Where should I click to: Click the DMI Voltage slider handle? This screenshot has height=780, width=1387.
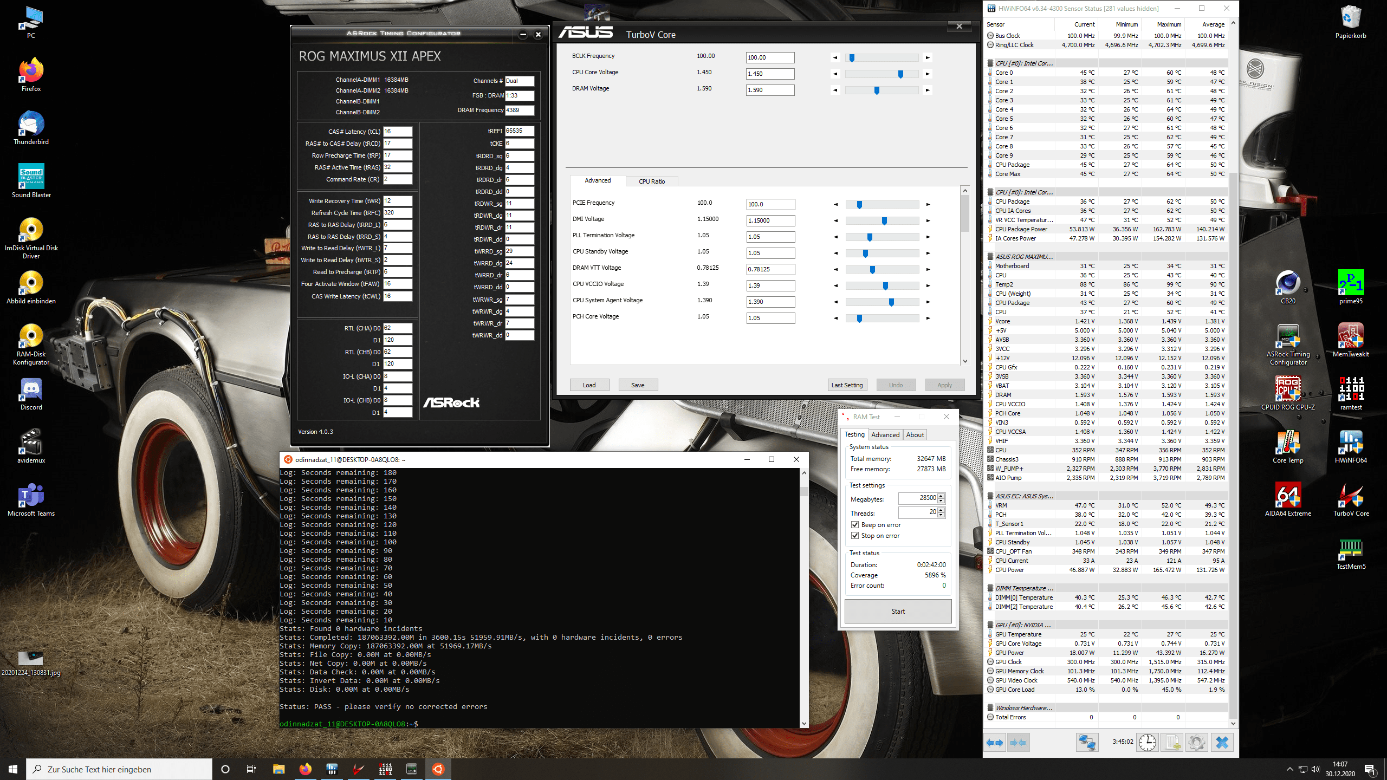[884, 220]
